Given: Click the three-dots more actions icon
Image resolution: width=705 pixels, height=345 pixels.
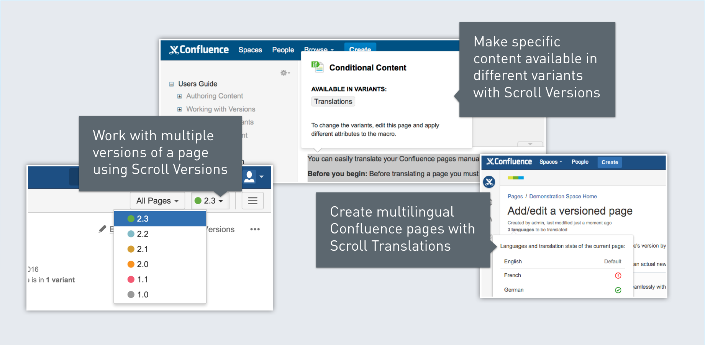Looking at the screenshot, I should click(255, 229).
